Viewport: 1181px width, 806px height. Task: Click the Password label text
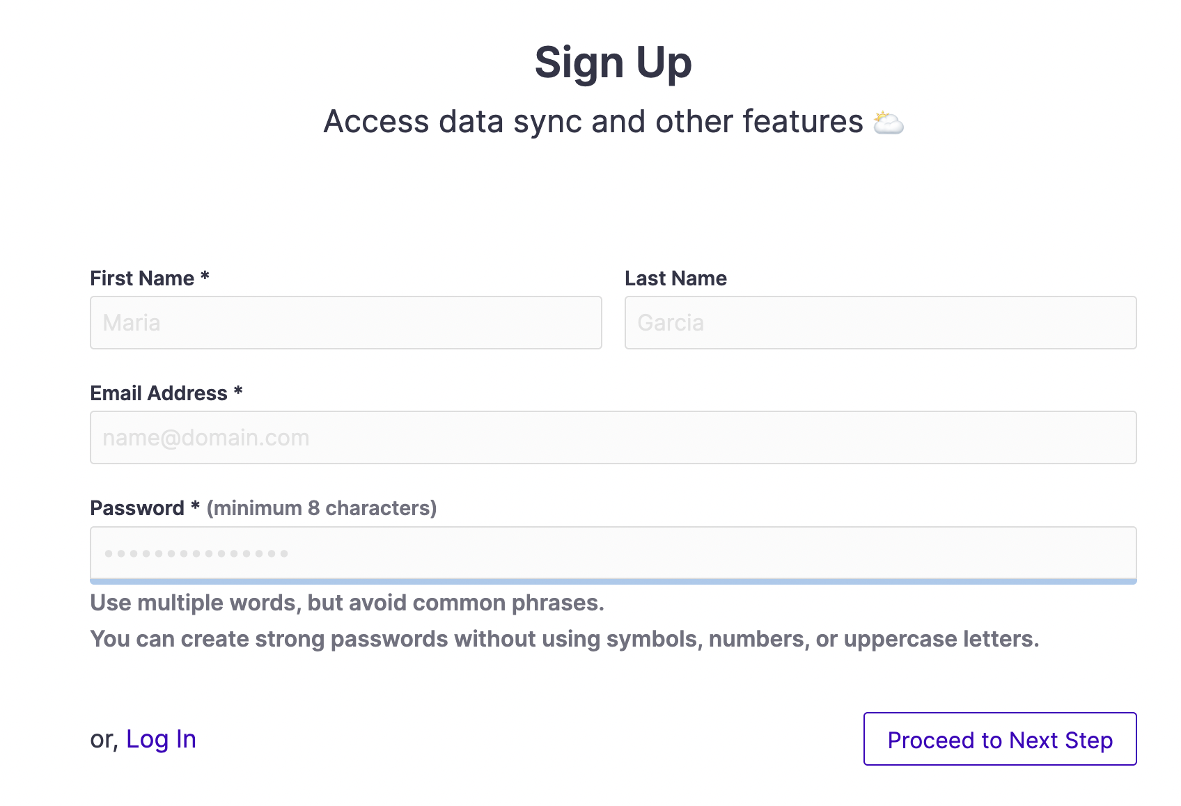(137, 508)
